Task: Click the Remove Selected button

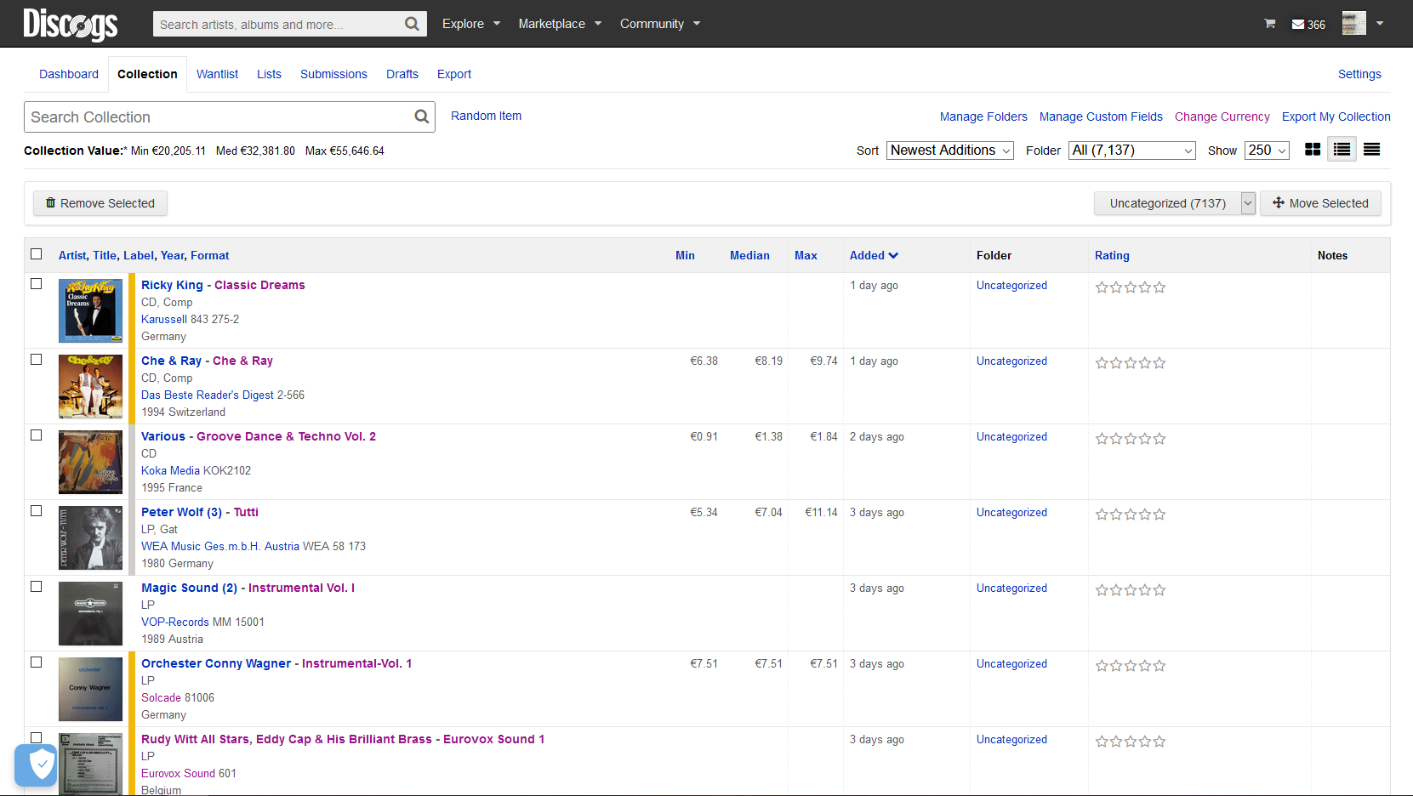Action: pyautogui.click(x=100, y=203)
